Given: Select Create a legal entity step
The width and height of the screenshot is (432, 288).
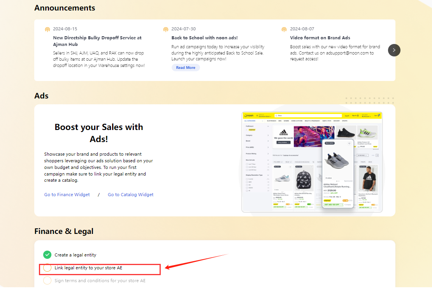Looking at the screenshot, I should click(75, 255).
